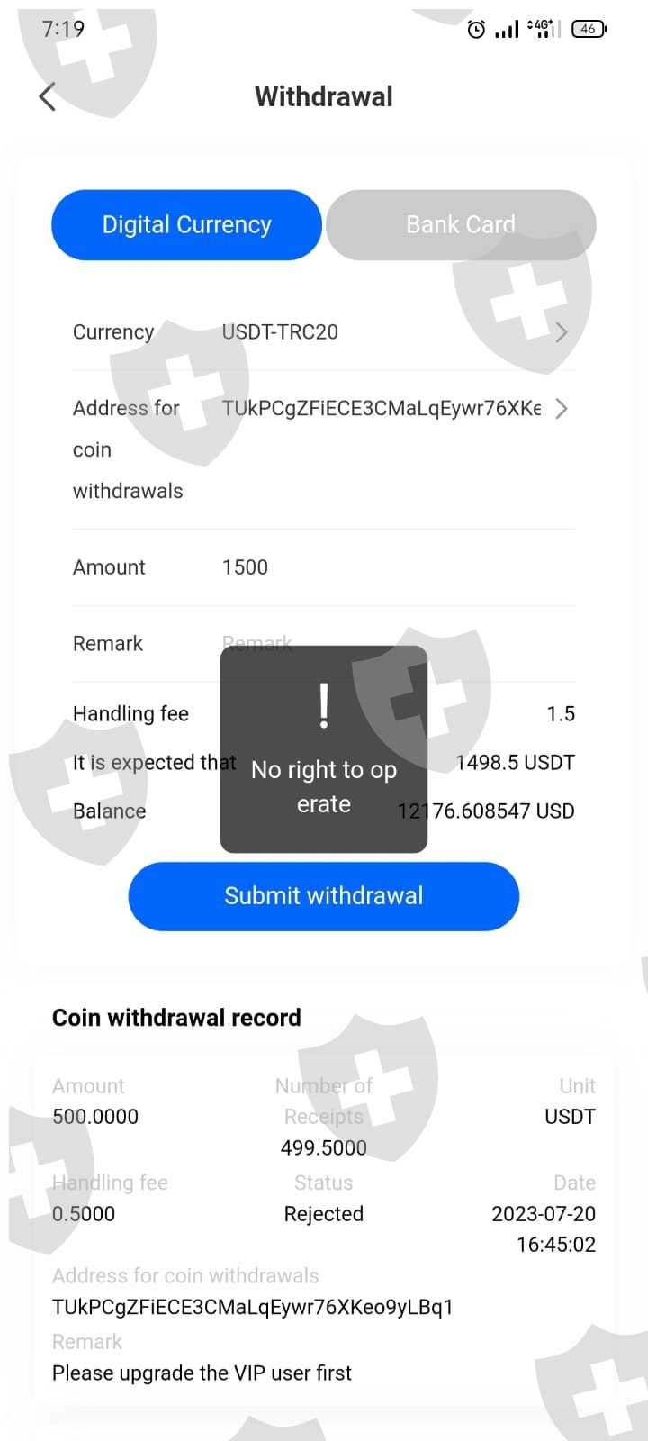The image size is (648, 1441).
Task: Tap the 'Please upgrade the VIP user first' remark
Action: coord(202,1373)
